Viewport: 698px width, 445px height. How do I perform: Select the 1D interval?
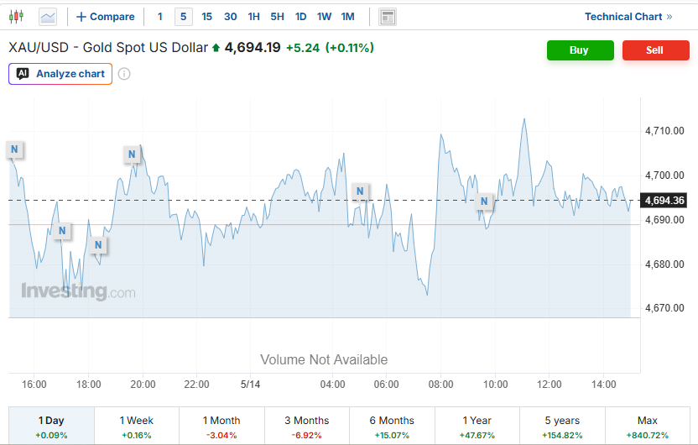click(x=300, y=17)
